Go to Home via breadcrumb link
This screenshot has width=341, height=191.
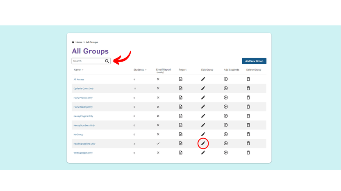[79, 42]
